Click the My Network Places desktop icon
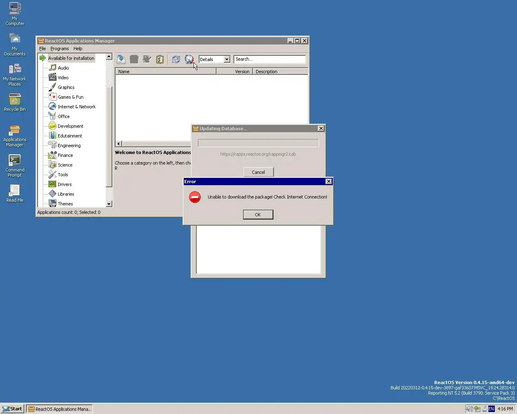This screenshot has width=517, height=414. coord(15,75)
